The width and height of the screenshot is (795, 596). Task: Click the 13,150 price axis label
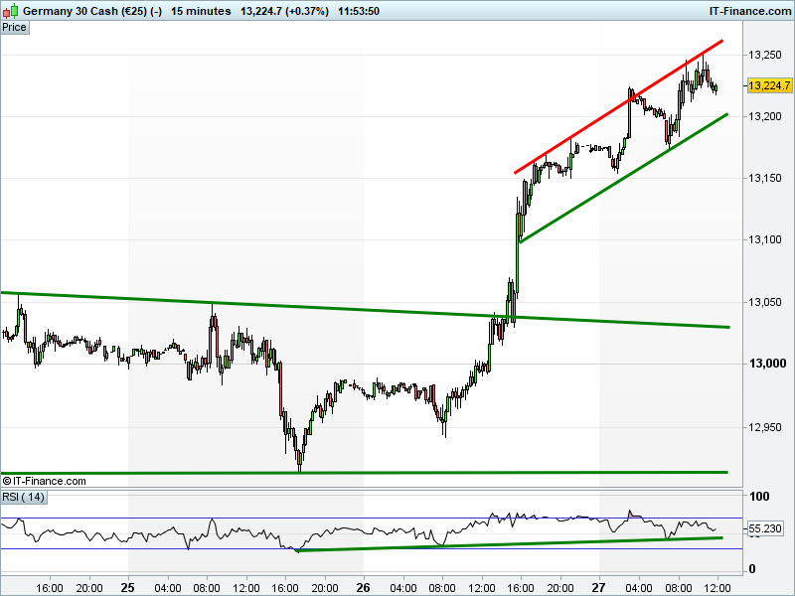coord(765,178)
